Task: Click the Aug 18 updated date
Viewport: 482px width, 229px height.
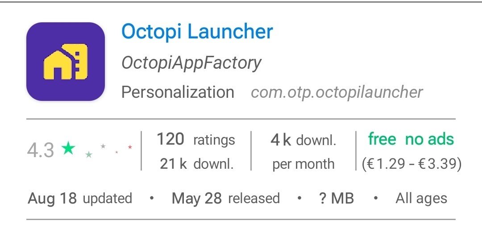Action: tap(80, 198)
